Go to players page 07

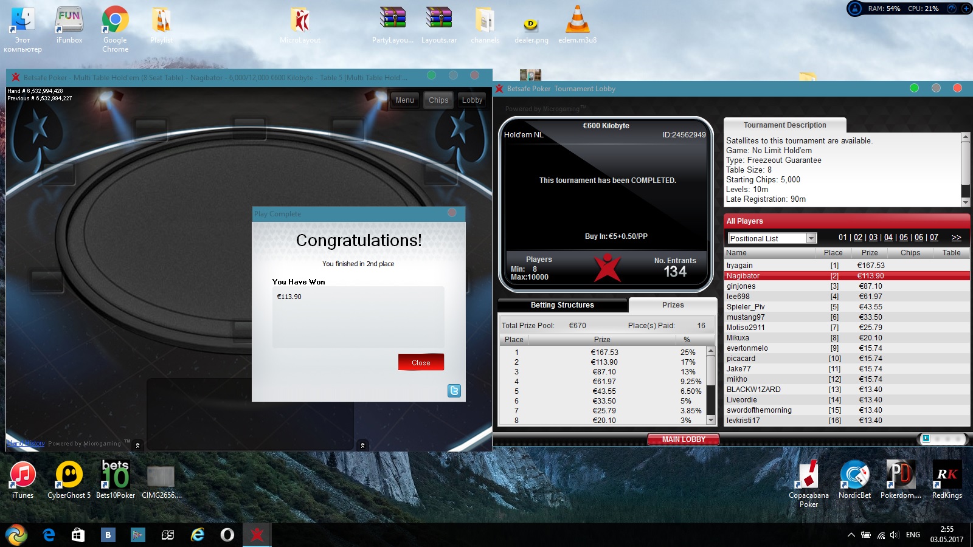click(934, 238)
